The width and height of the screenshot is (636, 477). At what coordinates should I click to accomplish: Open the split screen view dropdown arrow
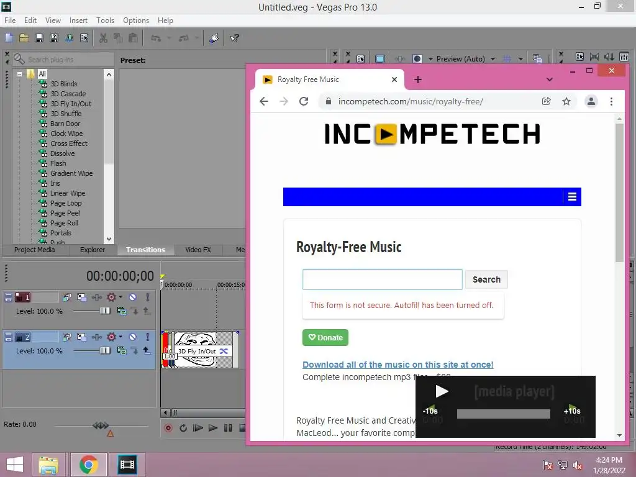(430, 59)
